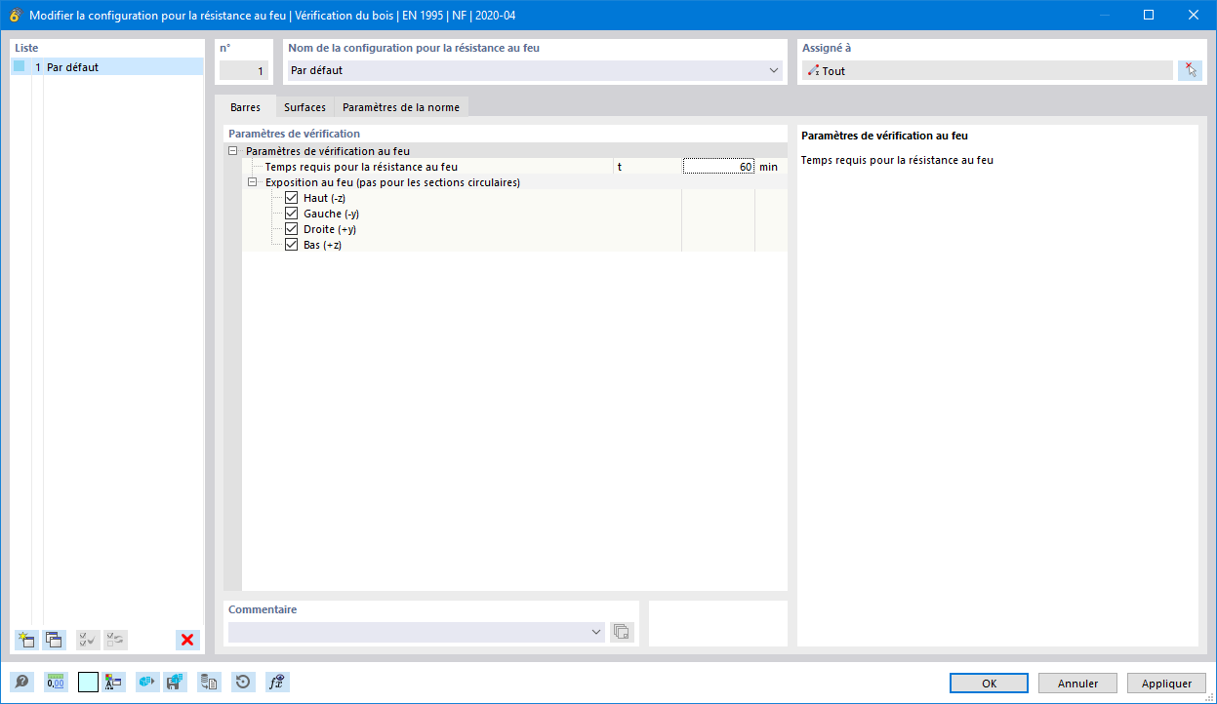Viewport: 1217px width, 704px height.
Task: Create a new fire resistance configuration
Action: [26, 641]
